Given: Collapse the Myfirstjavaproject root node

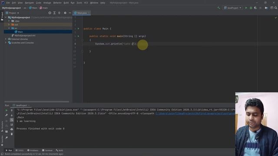Looking at the screenshot, I should click(6, 17).
